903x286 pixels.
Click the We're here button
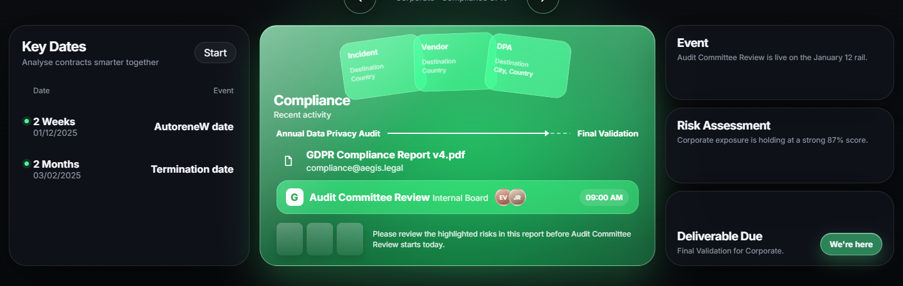(x=851, y=244)
